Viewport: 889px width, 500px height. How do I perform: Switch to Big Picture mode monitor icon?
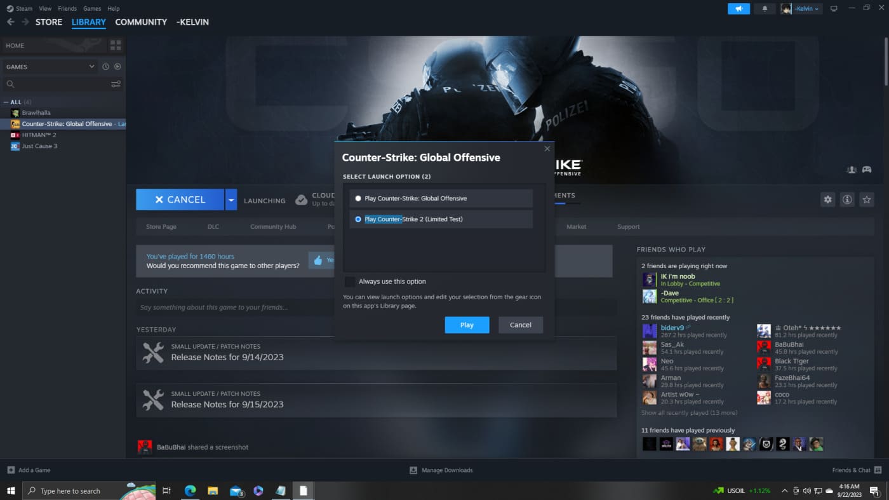[x=834, y=8]
